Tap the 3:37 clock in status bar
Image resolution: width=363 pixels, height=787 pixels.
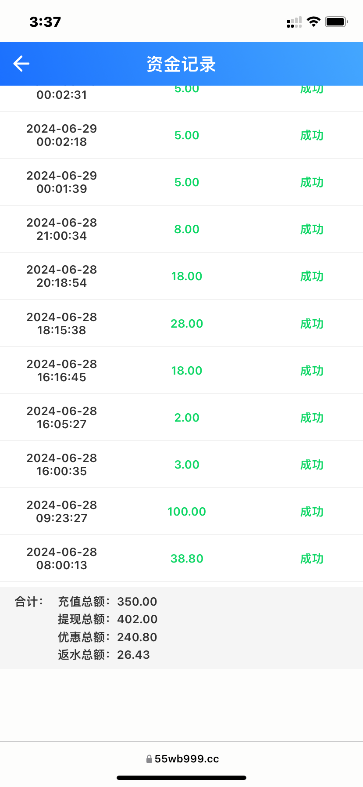[x=45, y=22]
